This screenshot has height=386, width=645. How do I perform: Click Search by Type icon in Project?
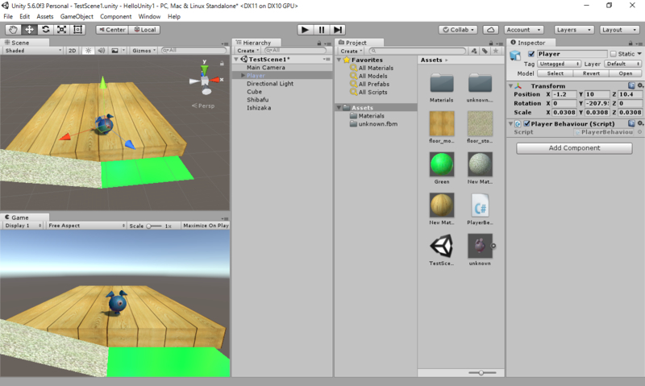pyautogui.click(x=474, y=51)
